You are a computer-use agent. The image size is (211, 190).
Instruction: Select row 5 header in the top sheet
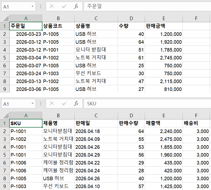click(5, 58)
